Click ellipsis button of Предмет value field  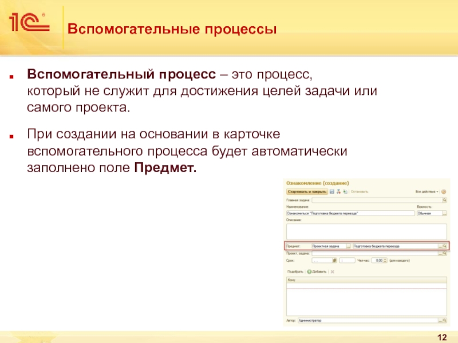(440, 246)
